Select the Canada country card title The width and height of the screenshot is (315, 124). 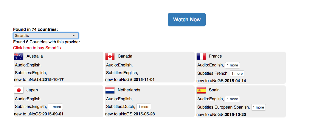125,56
